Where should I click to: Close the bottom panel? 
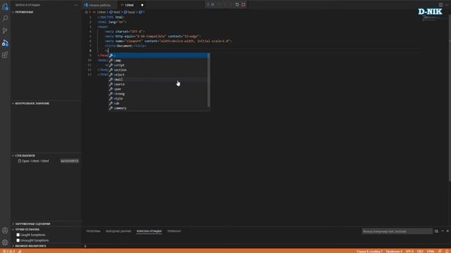(x=448, y=231)
